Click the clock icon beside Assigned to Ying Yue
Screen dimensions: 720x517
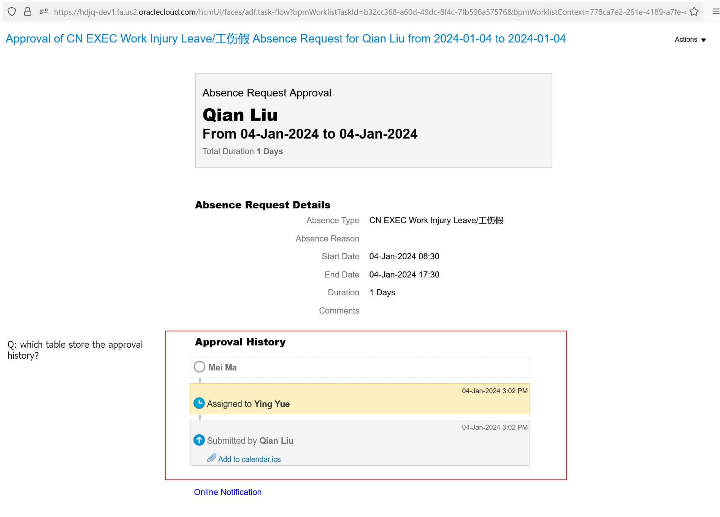[199, 403]
